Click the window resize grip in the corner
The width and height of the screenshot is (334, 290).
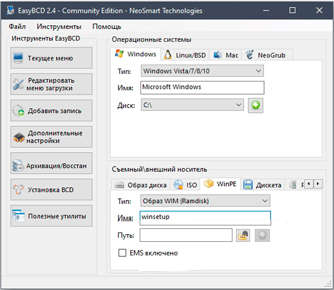click(329, 284)
